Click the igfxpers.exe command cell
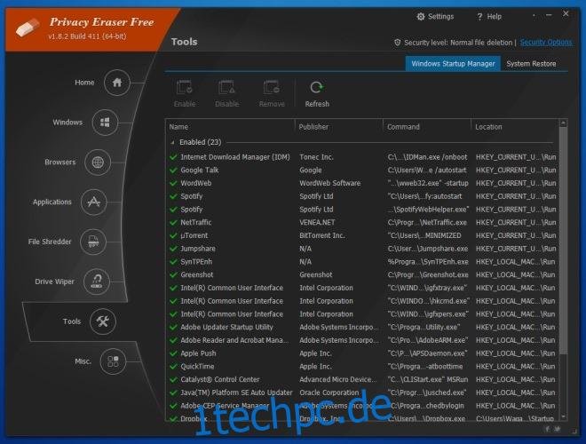The height and width of the screenshot is (444, 586). (x=428, y=314)
